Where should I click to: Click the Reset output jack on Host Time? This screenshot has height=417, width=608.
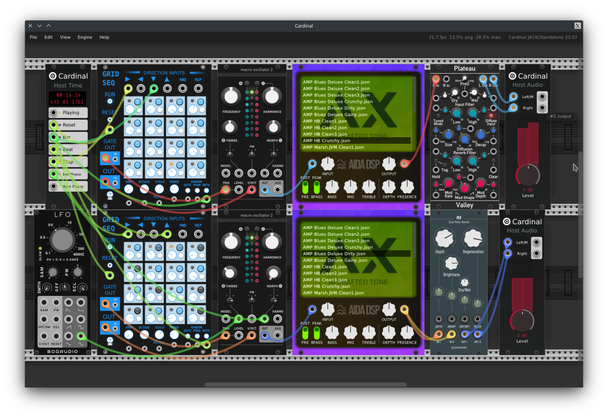[54, 125]
